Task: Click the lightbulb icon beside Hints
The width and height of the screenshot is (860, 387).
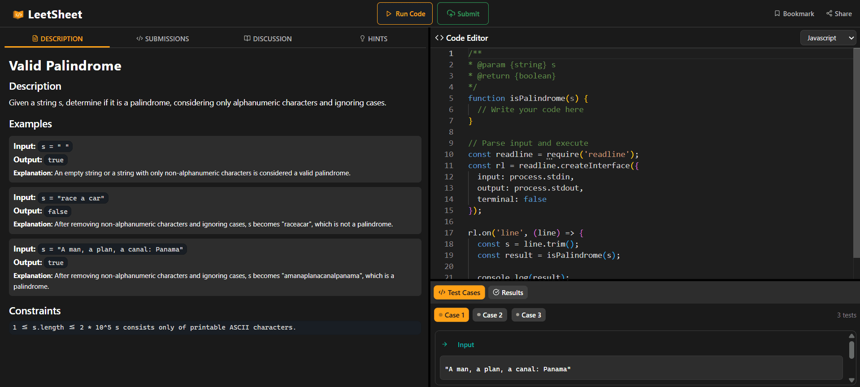Action: point(362,39)
